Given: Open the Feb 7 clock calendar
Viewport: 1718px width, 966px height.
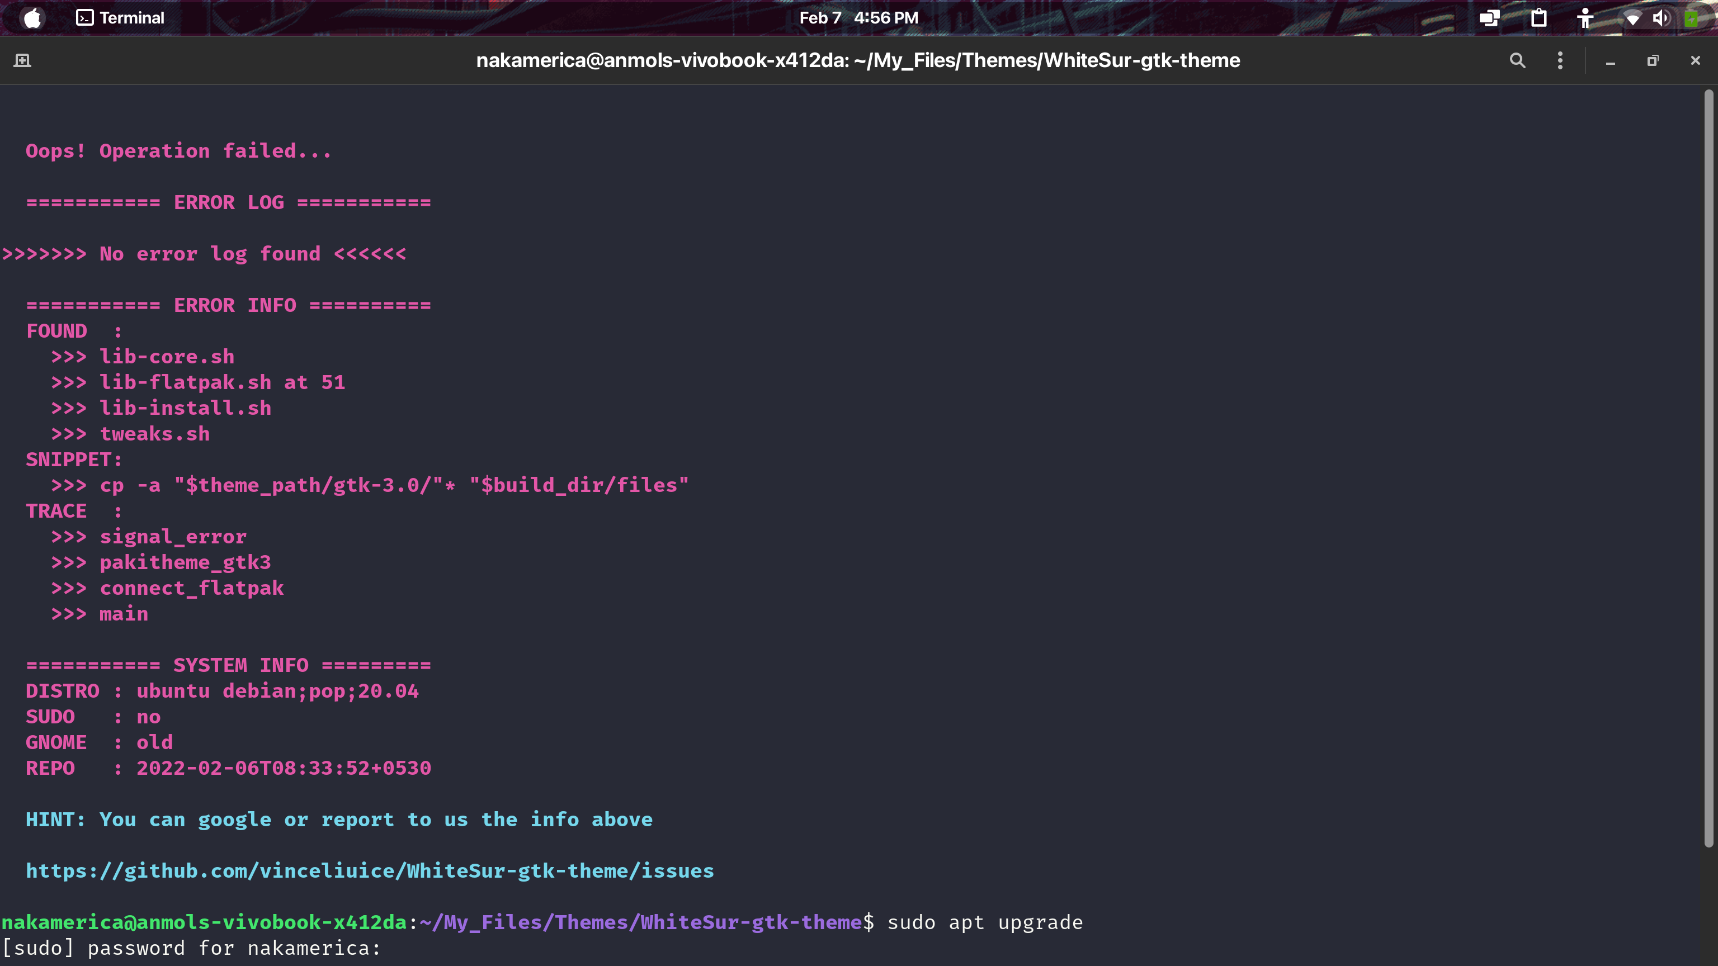Looking at the screenshot, I should (859, 18).
